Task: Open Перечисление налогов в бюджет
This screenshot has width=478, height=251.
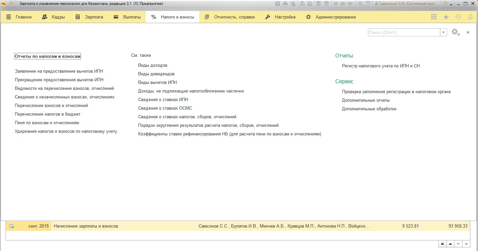Action: (x=48, y=114)
